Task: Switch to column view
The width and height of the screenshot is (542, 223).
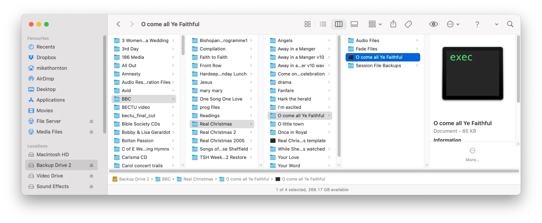Action: coord(339,24)
